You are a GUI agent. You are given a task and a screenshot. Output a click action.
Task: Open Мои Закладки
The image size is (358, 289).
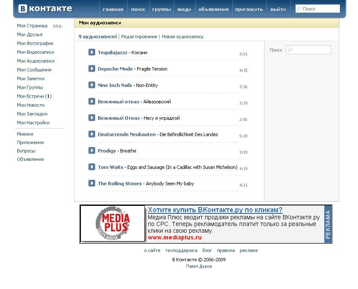point(32,114)
